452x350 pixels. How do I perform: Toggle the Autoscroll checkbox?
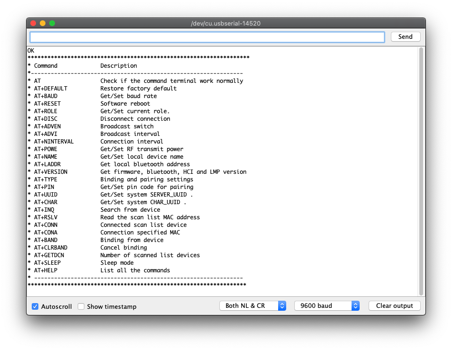[x=35, y=306]
